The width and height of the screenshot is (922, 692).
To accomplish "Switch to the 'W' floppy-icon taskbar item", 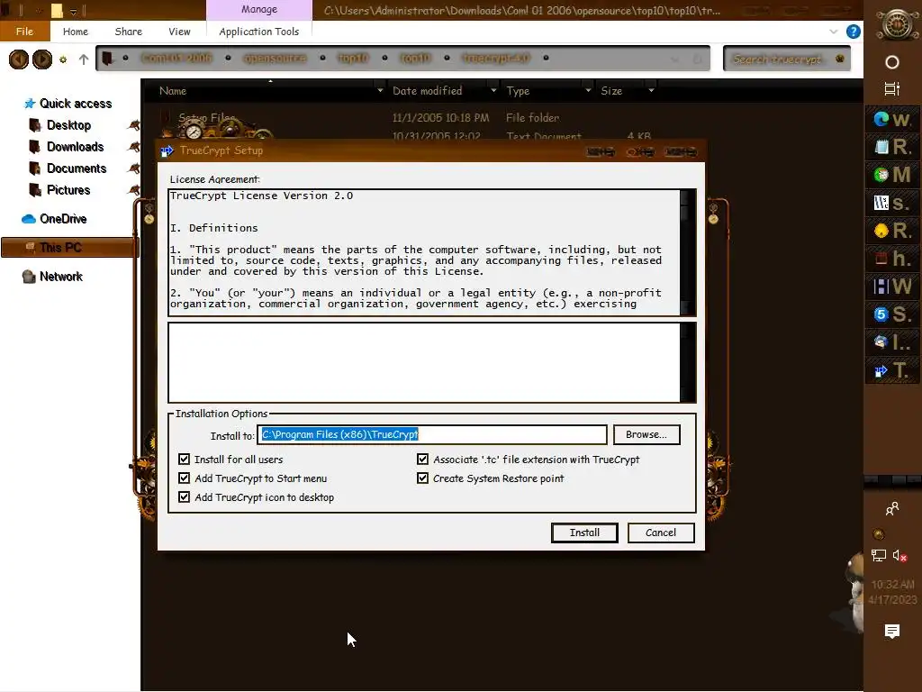I will coord(892,287).
